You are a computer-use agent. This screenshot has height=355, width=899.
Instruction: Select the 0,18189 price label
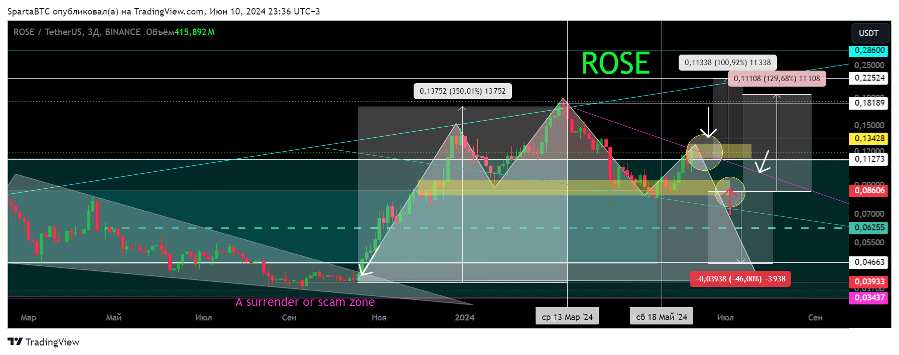point(868,103)
